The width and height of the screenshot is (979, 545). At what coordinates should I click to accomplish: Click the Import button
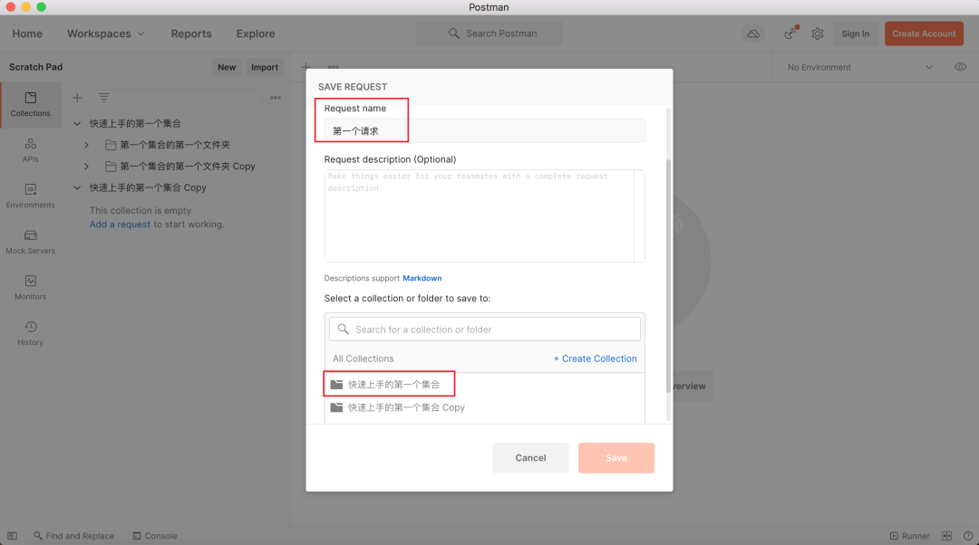tap(265, 67)
